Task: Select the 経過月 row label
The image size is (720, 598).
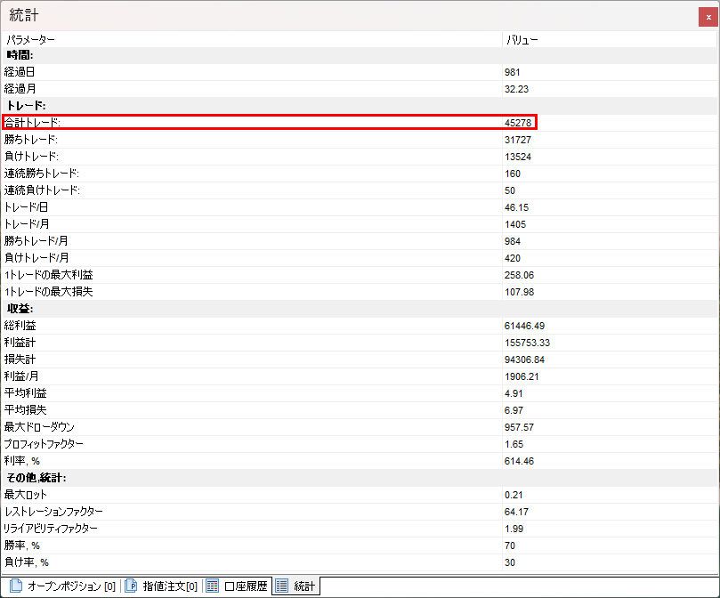Action: point(20,89)
